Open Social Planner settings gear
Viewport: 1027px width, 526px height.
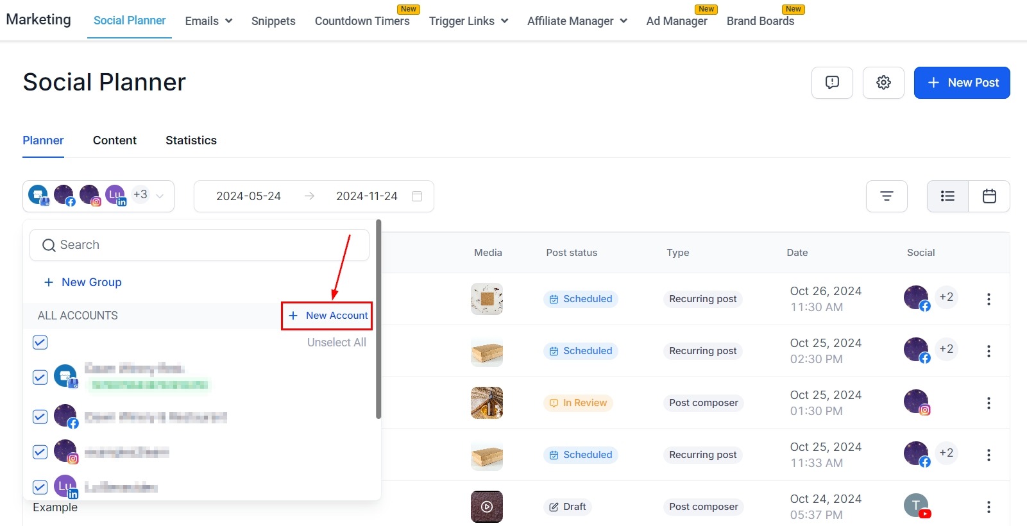click(883, 83)
